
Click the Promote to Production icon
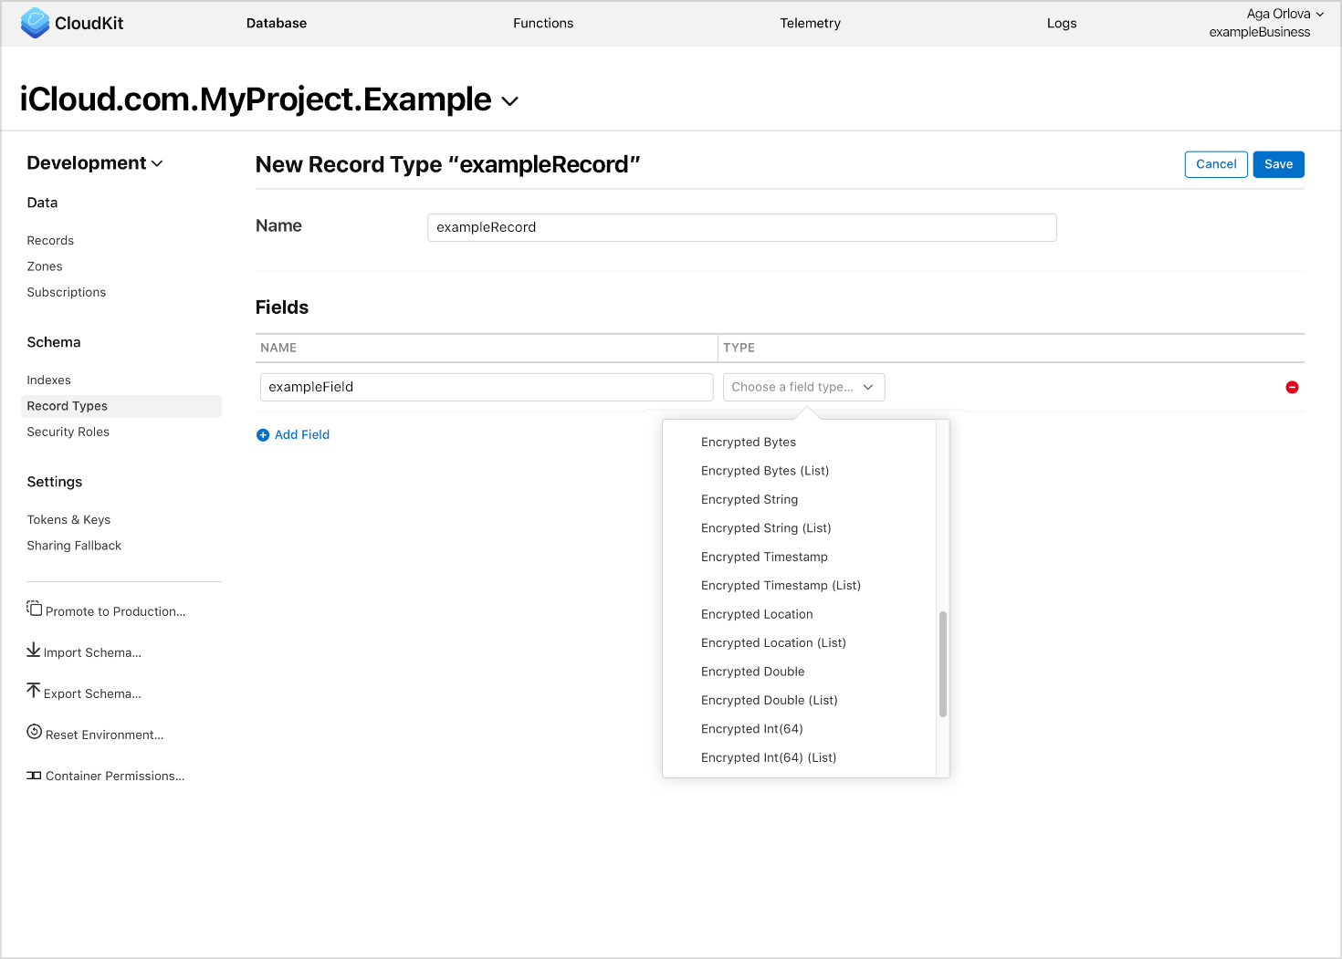[x=34, y=609]
